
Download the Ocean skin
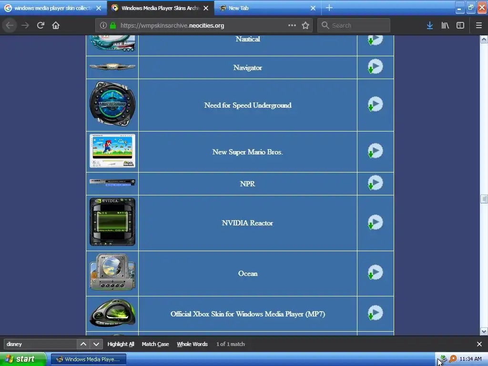(x=376, y=272)
